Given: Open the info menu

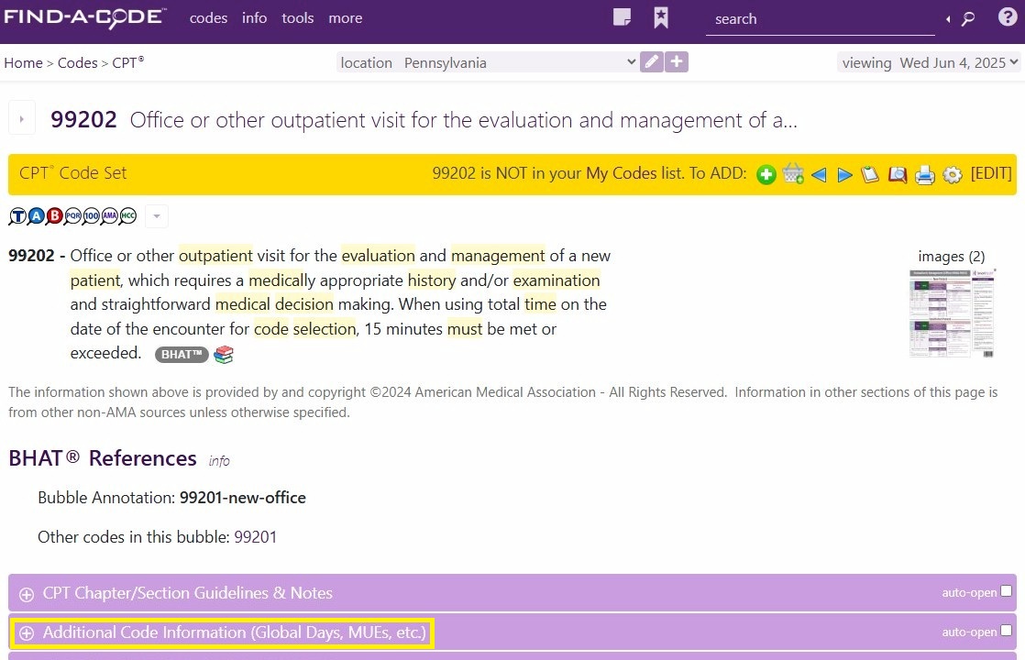Looking at the screenshot, I should point(254,18).
